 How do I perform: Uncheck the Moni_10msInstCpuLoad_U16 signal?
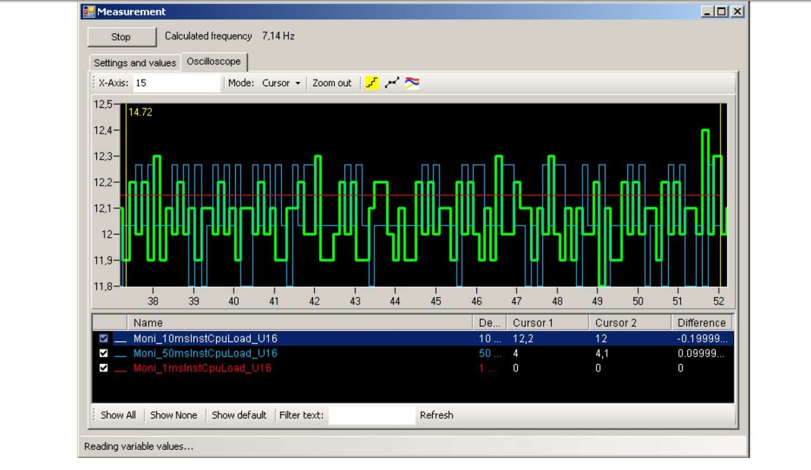(x=104, y=339)
